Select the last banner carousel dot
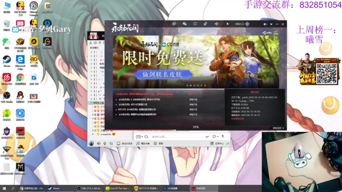The height and width of the screenshot is (192, 342). click(205, 86)
